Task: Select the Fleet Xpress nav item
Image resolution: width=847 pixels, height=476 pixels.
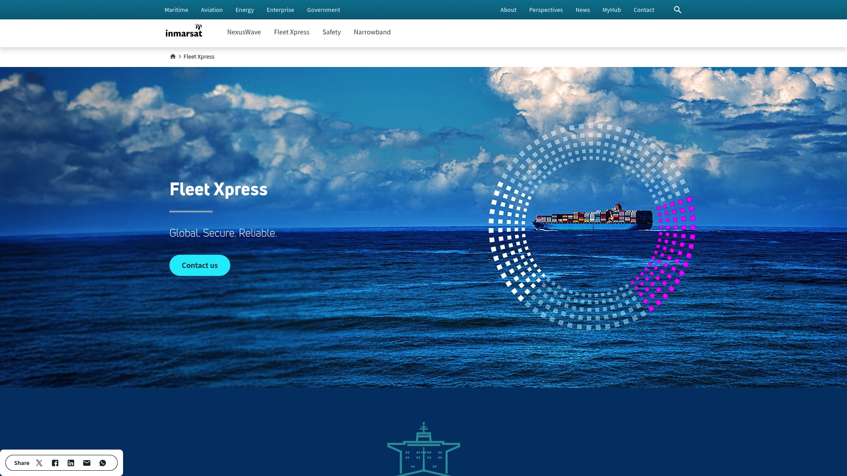Action: pyautogui.click(x=292, y=32)
